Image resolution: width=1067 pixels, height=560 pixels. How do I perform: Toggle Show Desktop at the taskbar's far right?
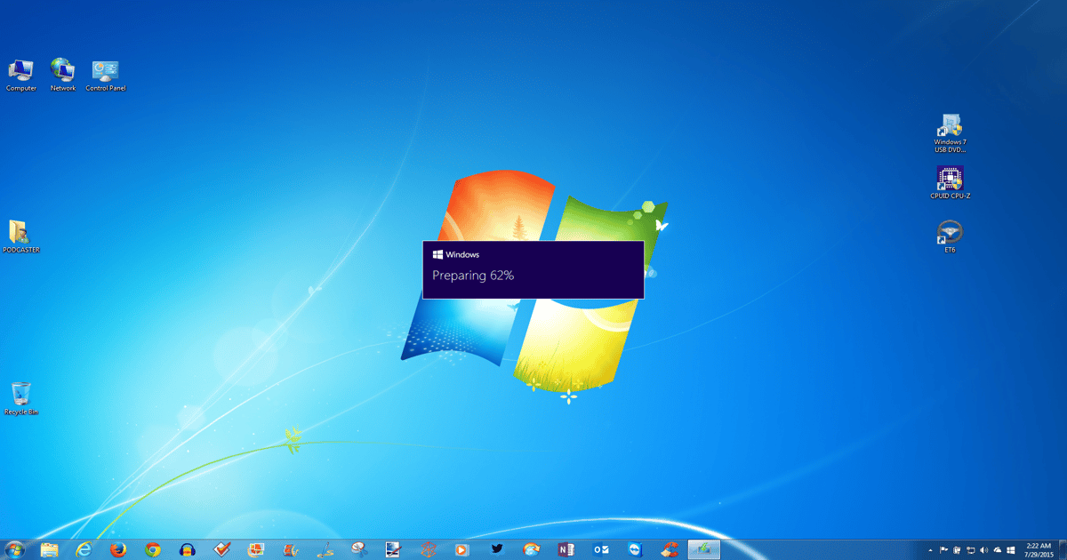pyautogui.click(x=1064, y=548)
